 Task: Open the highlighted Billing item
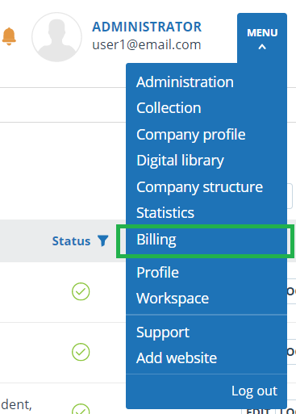coord(205,241)
